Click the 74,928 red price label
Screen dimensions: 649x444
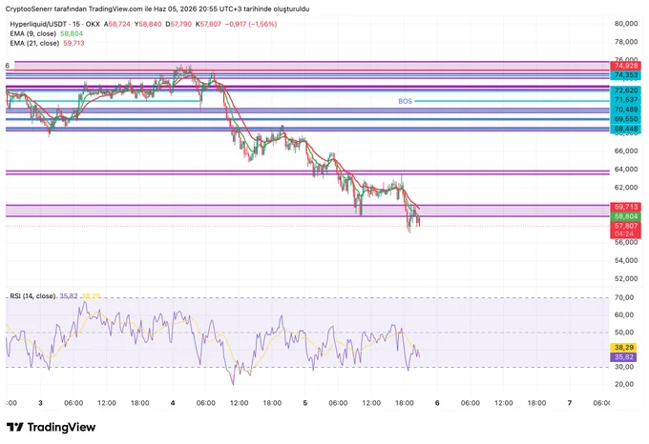pos(625,66)
